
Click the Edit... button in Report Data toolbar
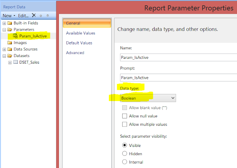(23, 16)
